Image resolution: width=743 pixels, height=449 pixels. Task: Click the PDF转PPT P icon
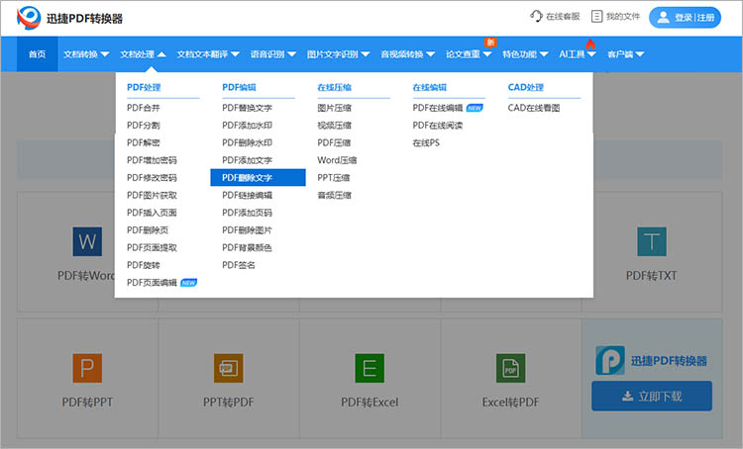click(87, 368)
